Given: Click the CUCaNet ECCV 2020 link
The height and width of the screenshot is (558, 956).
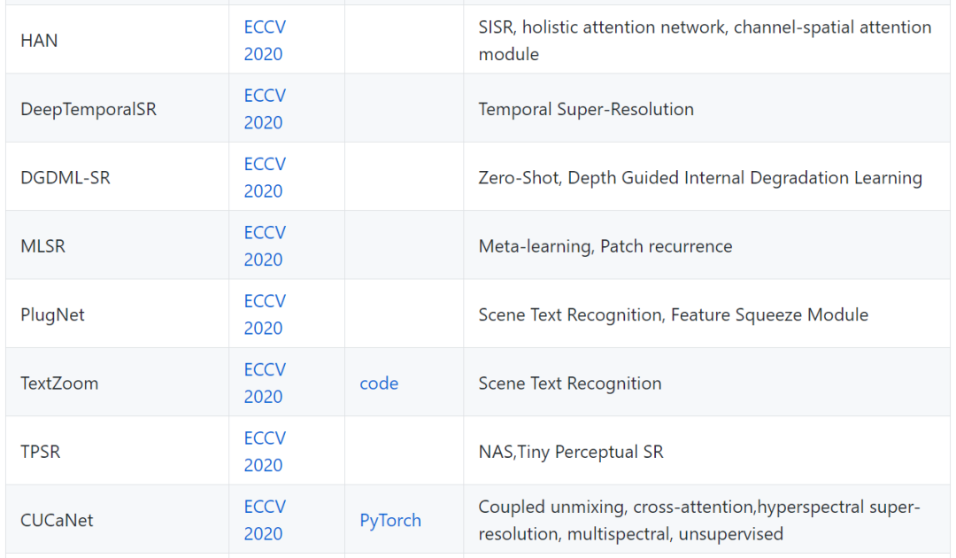Looking at the screenshot, I should click(265, 520).
